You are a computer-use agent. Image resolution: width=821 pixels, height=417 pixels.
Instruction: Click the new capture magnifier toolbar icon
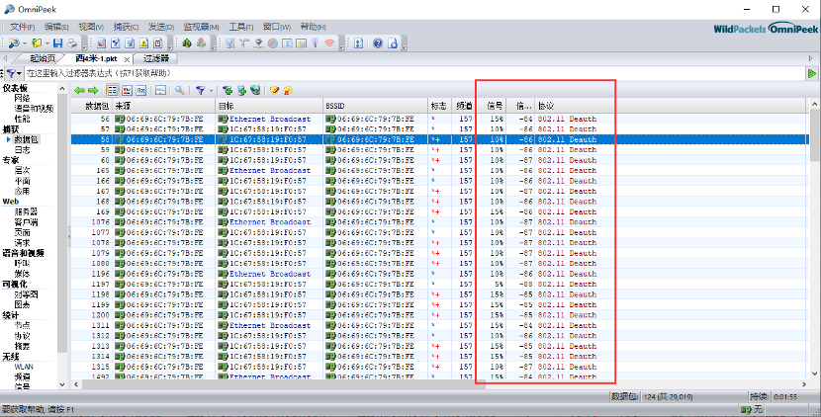pyautogui.click(x=14, y=43)
